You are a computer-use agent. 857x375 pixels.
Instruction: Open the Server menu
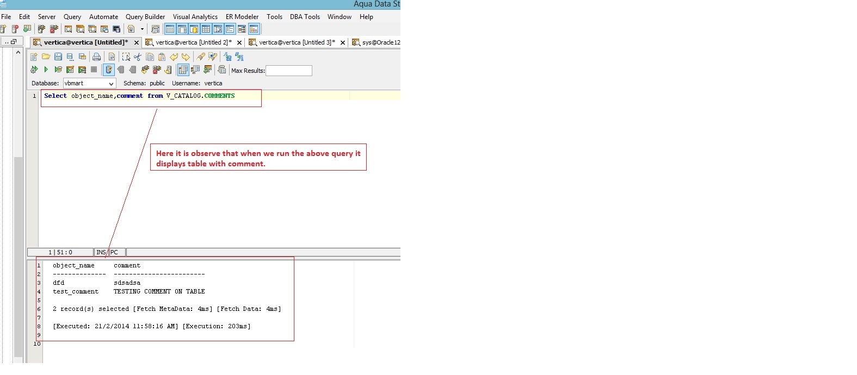click(47, 17)
